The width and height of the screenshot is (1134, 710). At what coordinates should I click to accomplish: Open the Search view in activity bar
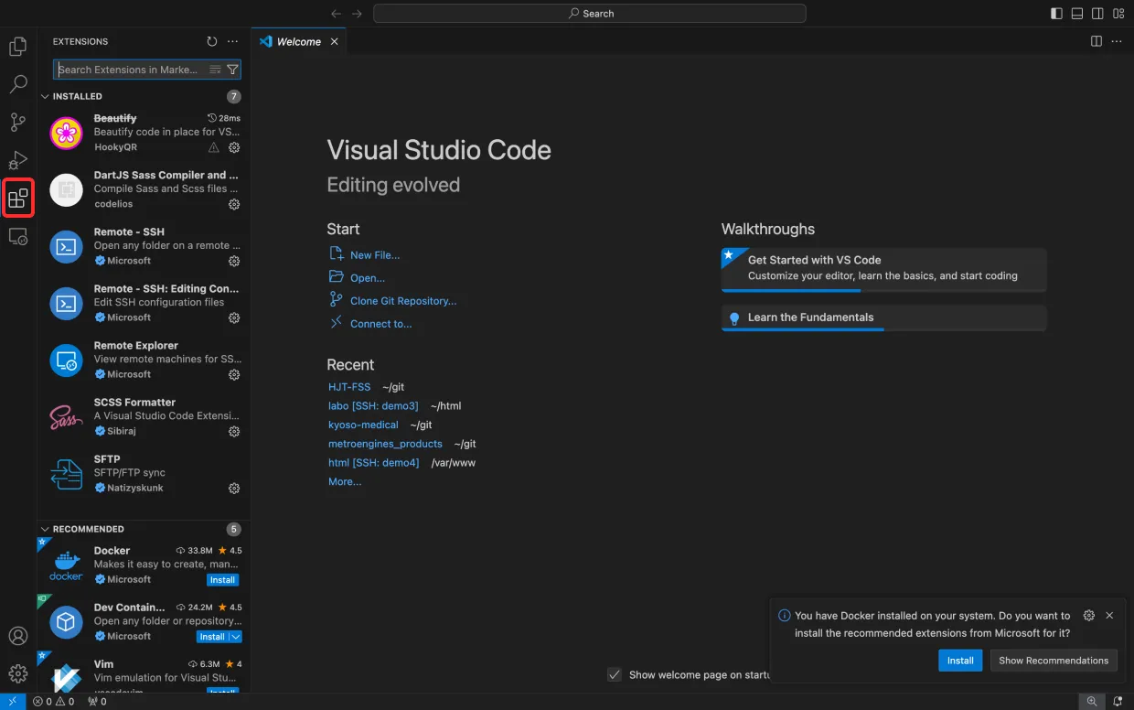pos(18,85)
